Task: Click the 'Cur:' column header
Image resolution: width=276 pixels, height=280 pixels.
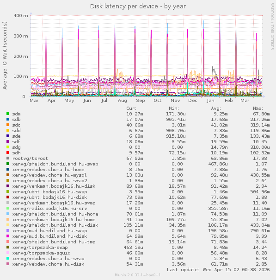Action: coord(131,108)
